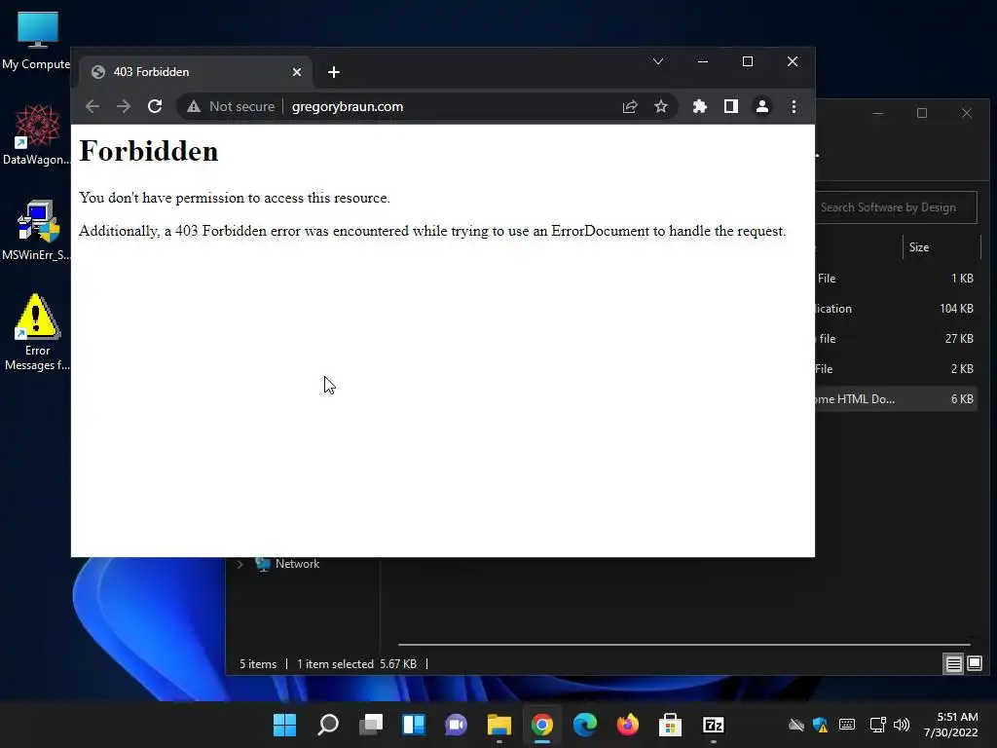Open a new Chrome tab

coord(334,72)
